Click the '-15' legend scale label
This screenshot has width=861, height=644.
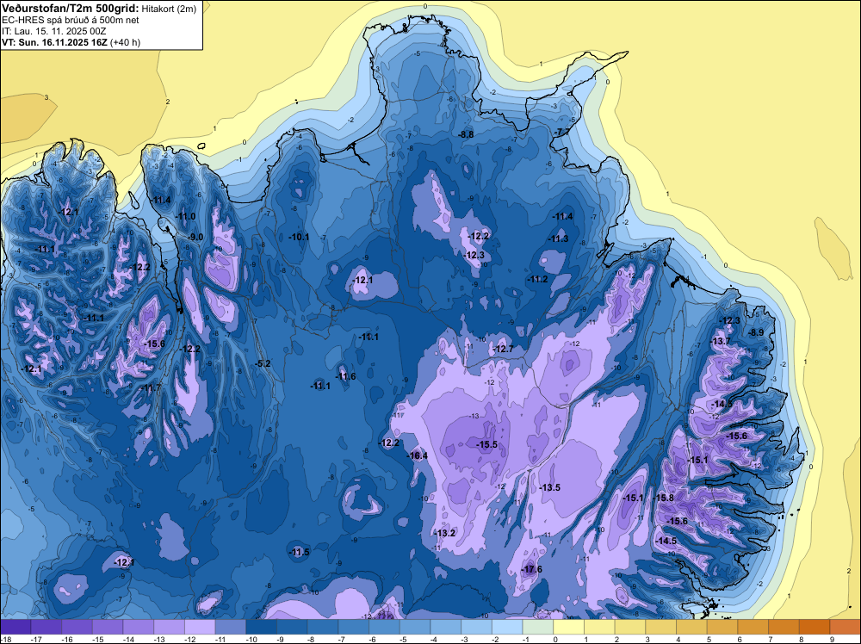(96, 639)
